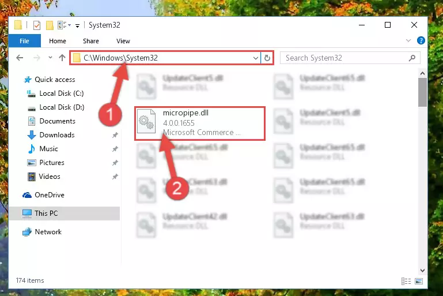Image resolution: width=443 pixels, height=296 pixels.
Task: Click the 174 items status text
Action: [x=30, y=280]
